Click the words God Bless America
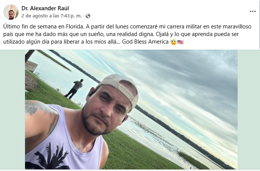 click(145, 42)
